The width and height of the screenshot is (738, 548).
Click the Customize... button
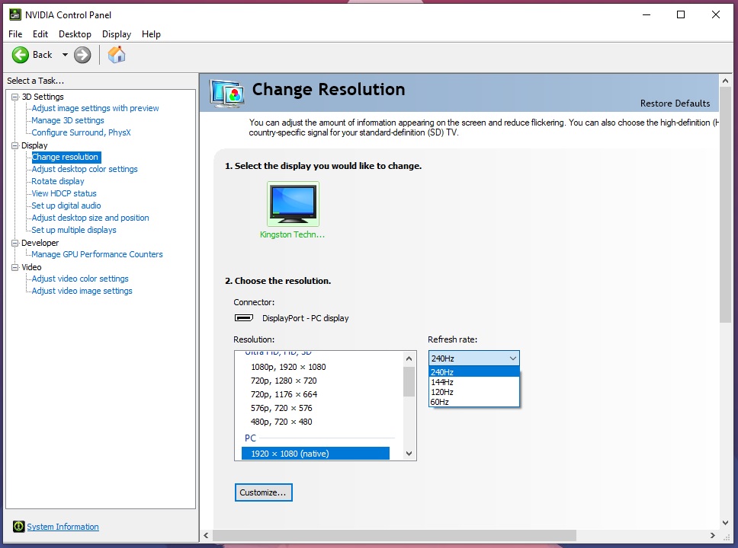coord(264,492)
